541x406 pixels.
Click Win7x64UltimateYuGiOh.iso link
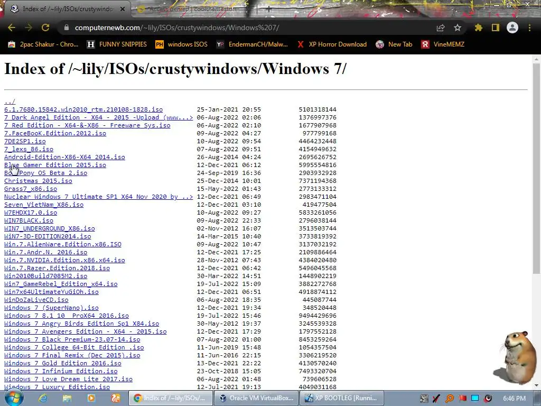click(51, 292)
